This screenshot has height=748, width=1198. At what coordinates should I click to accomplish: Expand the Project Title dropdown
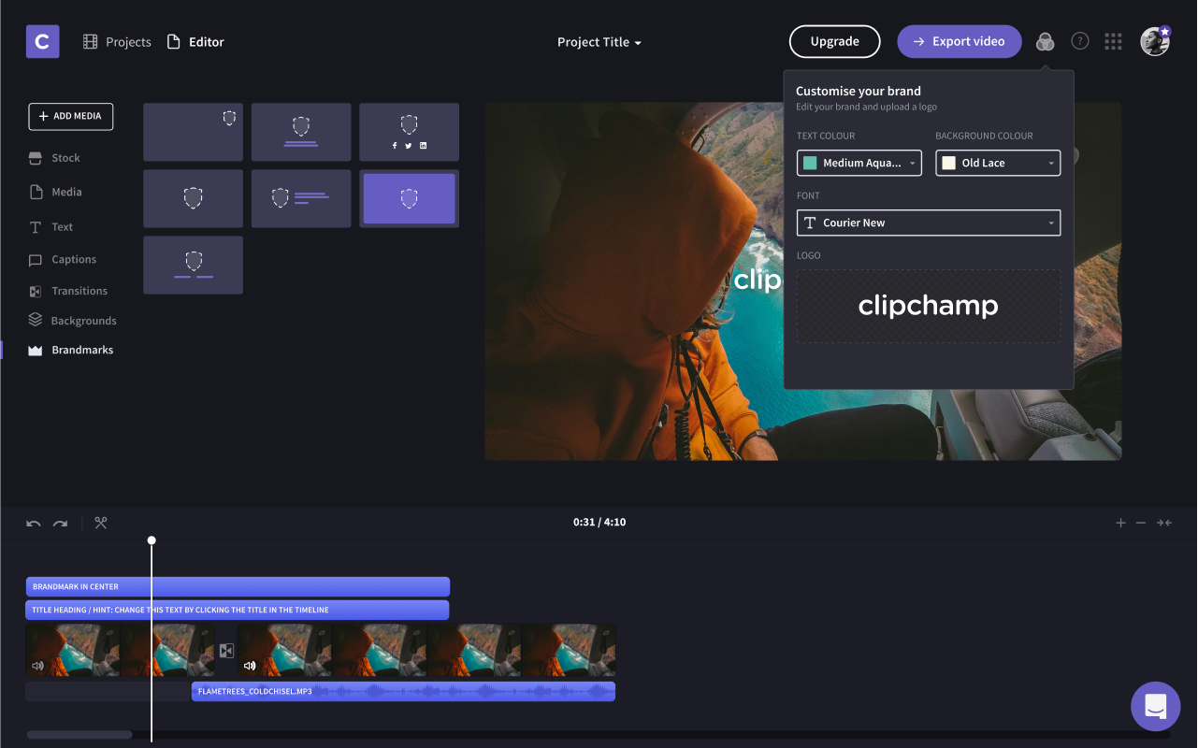tap(599, 42)
